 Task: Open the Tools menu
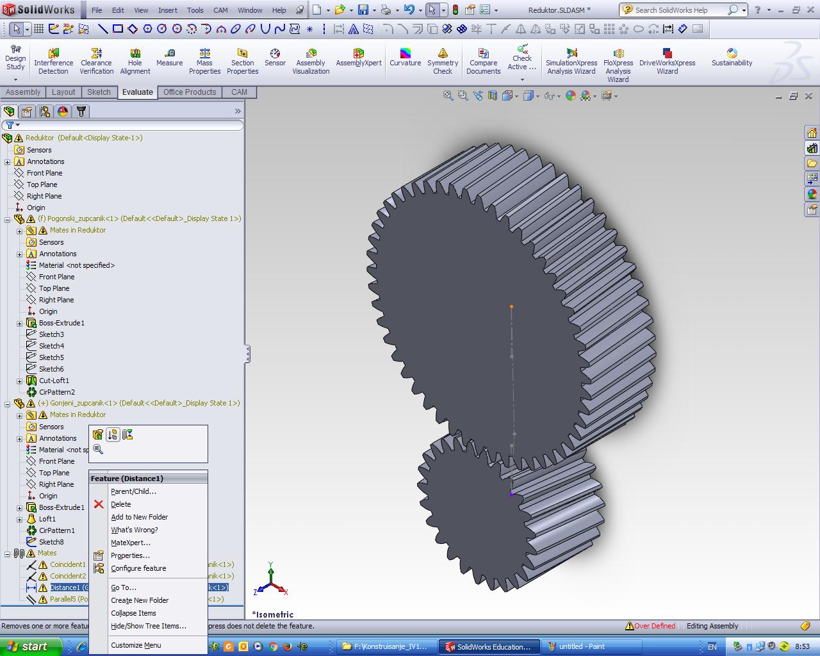(195, 10)
